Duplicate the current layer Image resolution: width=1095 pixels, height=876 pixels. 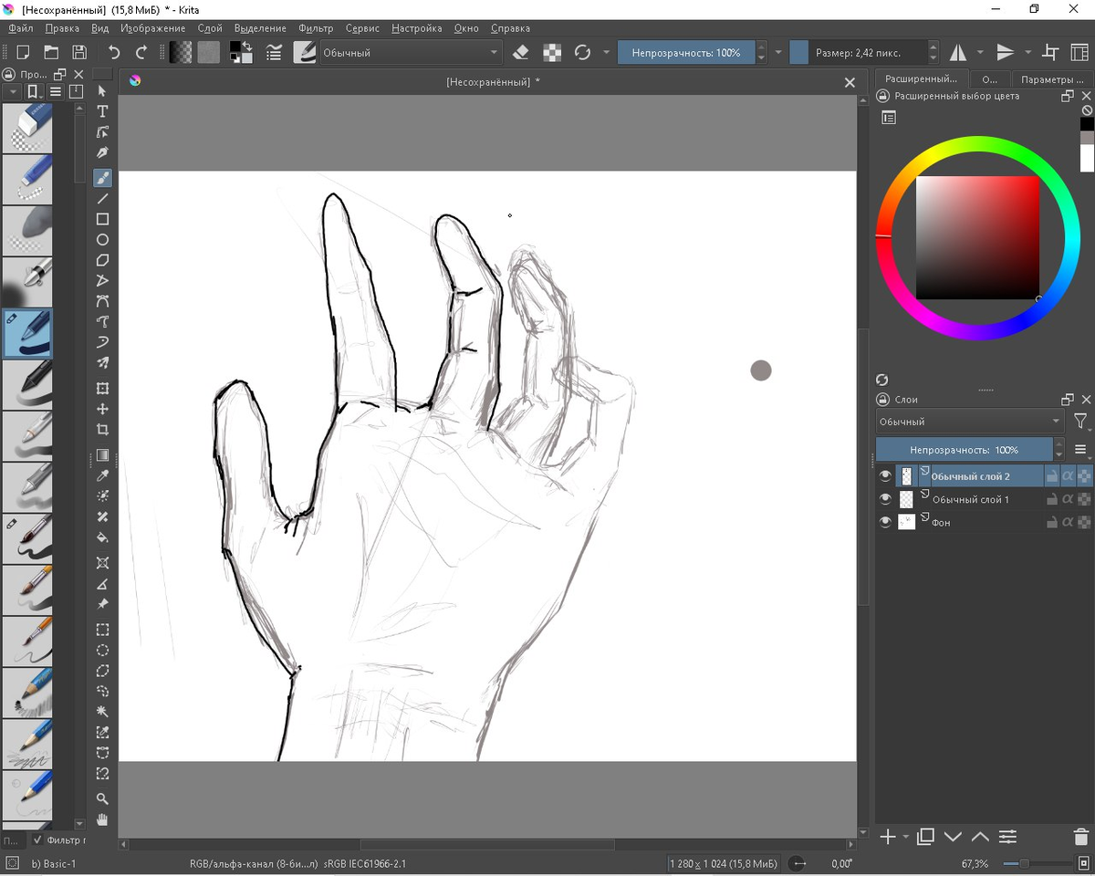point(926,837)
